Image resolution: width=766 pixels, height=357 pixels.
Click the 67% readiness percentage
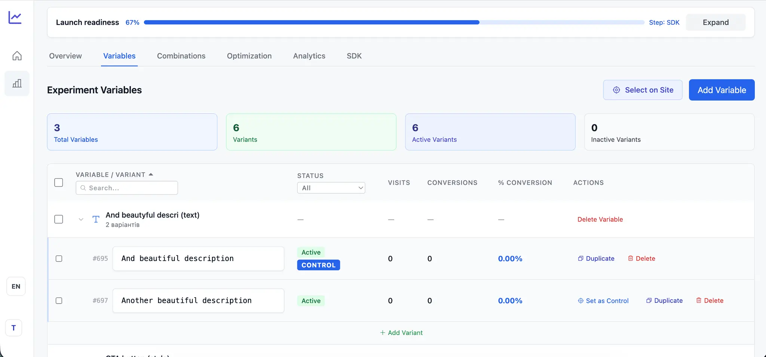click(132, 22)
